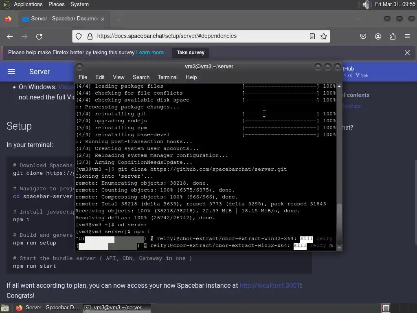417x313 pixels.
Task: Open the terminal window menu icon
Action: pos(79,66)
